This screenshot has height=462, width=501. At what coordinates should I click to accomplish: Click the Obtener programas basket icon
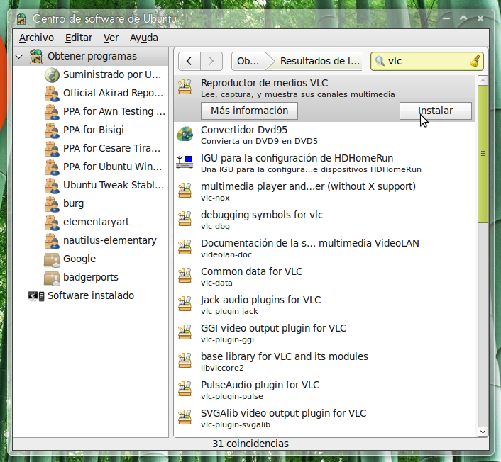(36, 57)
